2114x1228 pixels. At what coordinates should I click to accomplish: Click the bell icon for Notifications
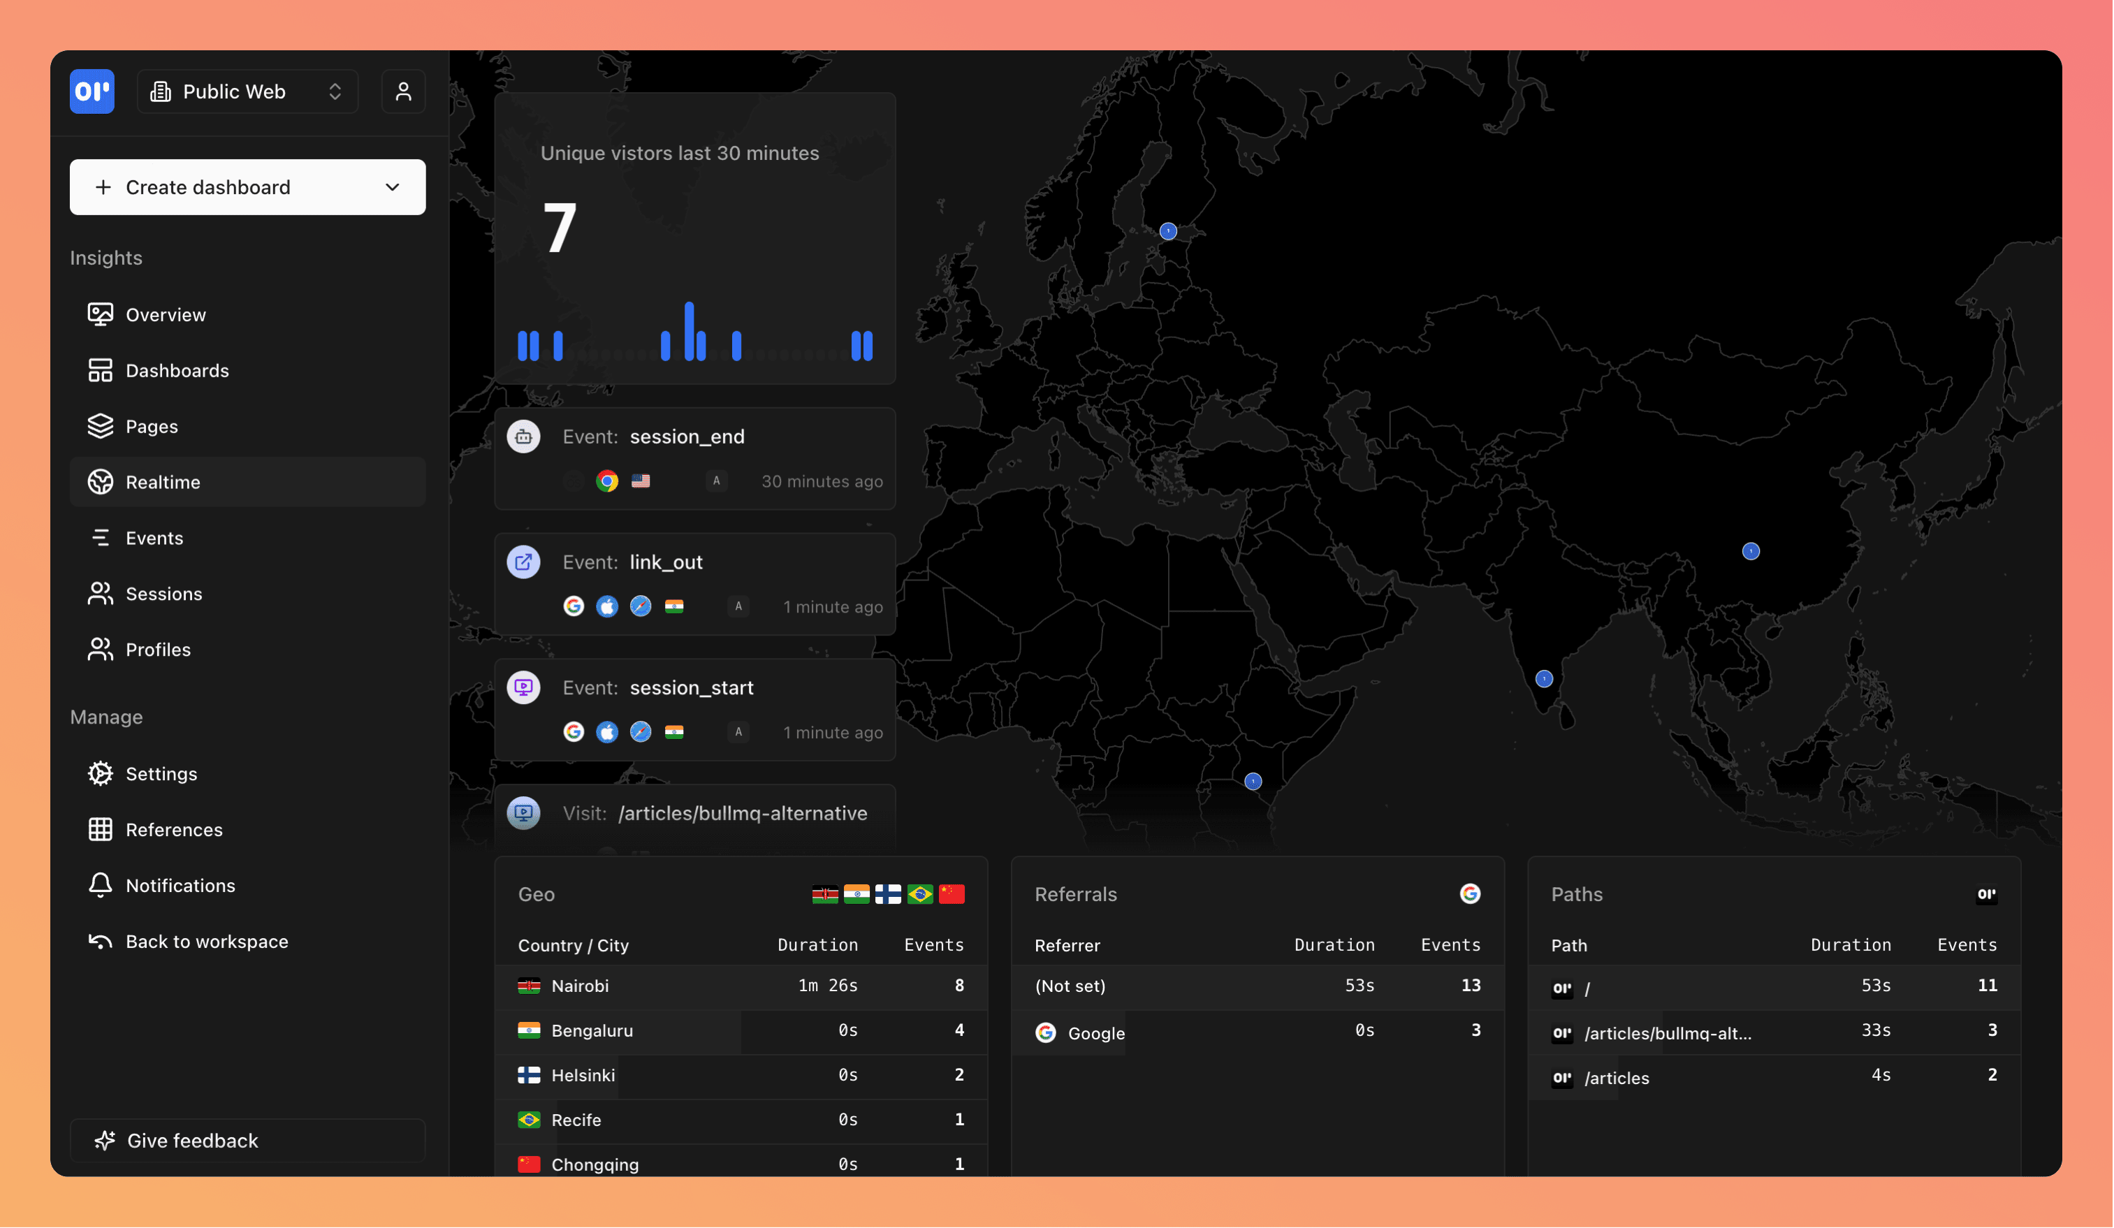(x=101, y=885)
